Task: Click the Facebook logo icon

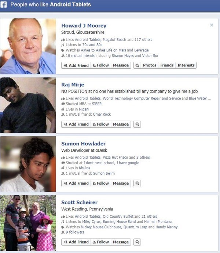Action: click(4, 4)
